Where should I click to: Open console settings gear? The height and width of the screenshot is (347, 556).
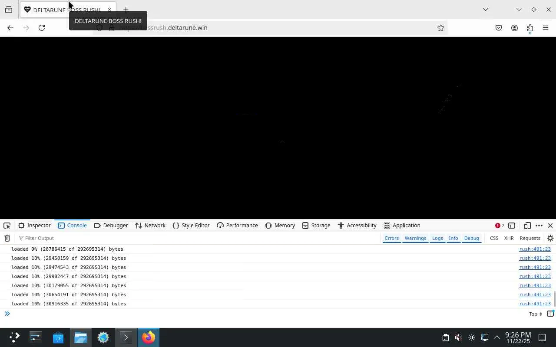coord(550,238)
